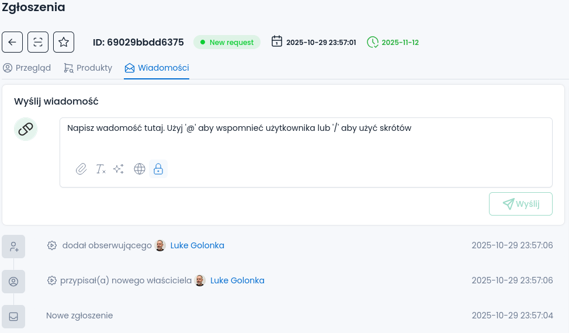
Task: Click the globe public message icon
Action: (x=140, y=169)
